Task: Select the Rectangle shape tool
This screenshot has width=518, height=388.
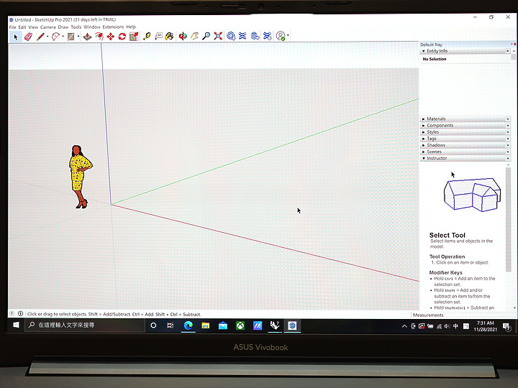Action: coord(71,37)
